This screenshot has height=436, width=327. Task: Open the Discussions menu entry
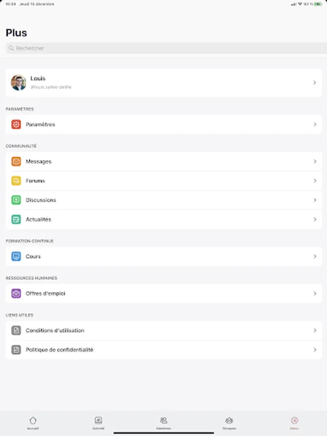point(164,200)
